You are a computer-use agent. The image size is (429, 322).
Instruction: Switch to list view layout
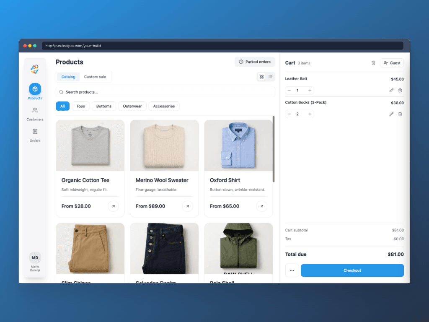(x=270, y=77)
